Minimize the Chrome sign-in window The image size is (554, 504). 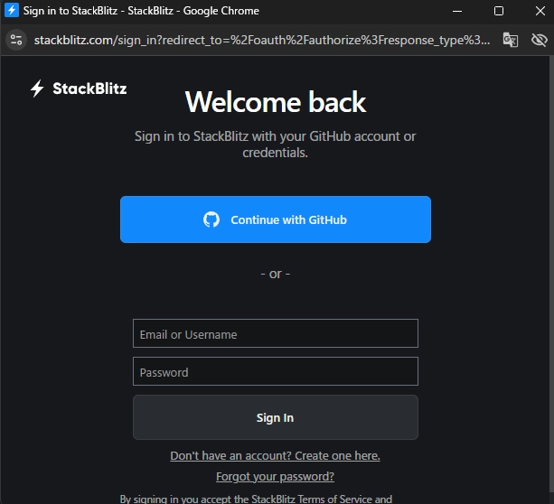click(457, 11)
